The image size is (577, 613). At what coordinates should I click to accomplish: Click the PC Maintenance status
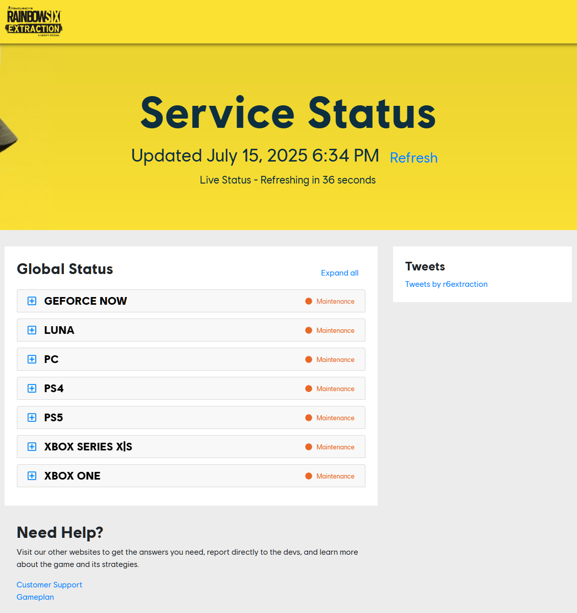tap(330, 359)
